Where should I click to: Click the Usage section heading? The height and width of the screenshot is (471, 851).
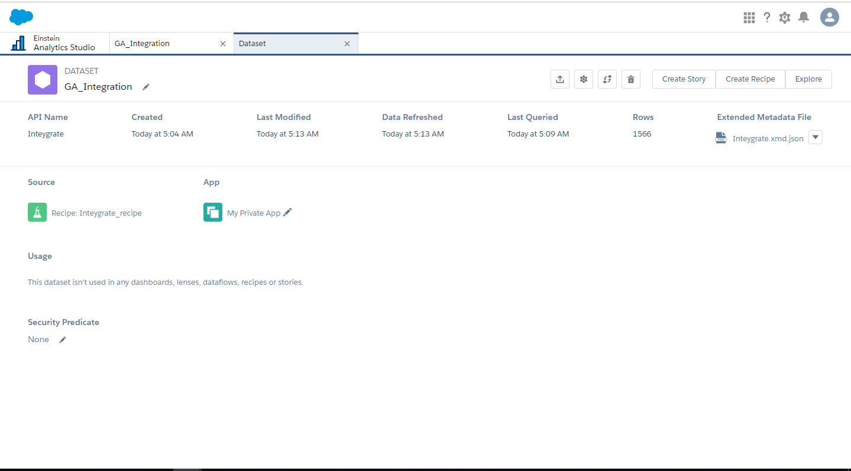[40, 256]
